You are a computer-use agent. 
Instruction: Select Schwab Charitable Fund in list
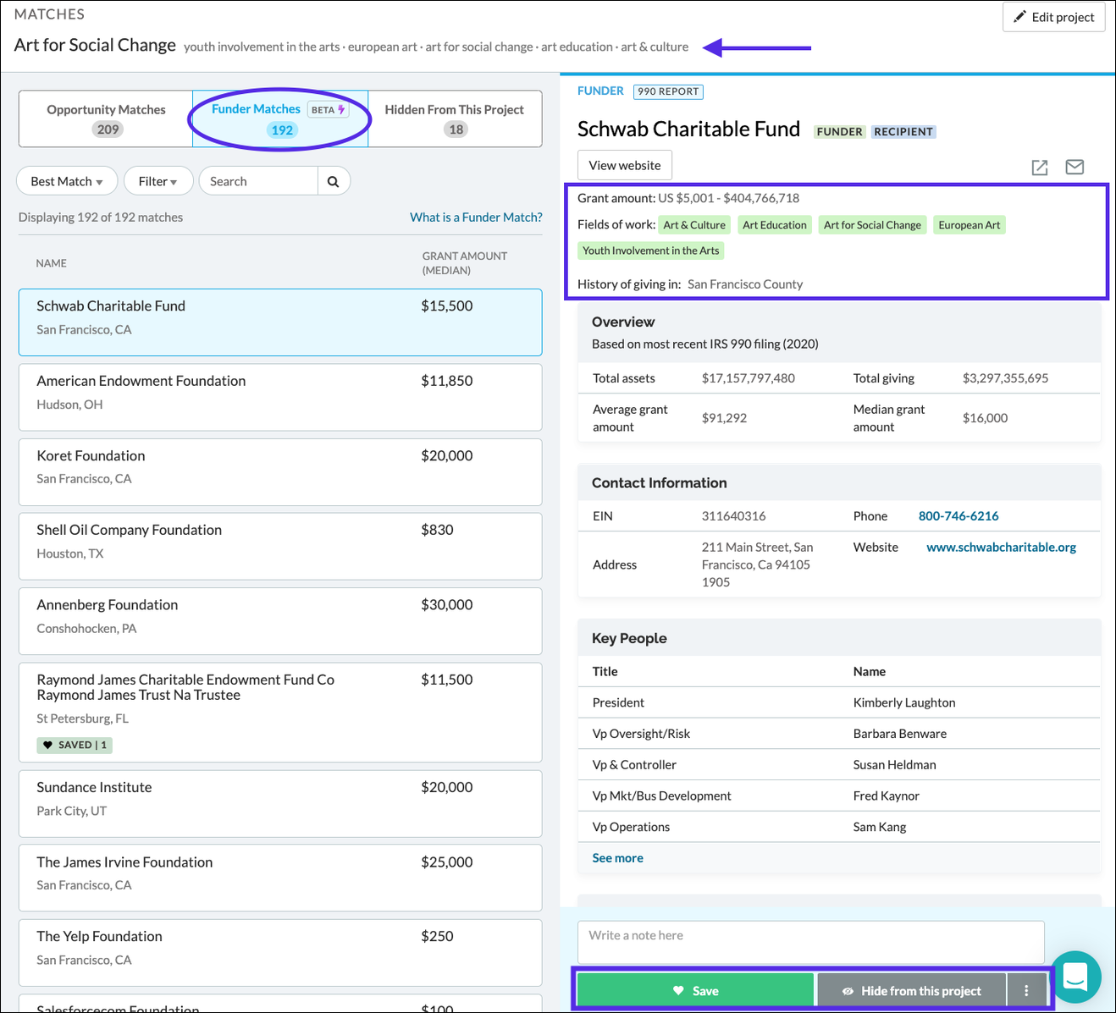280,322
